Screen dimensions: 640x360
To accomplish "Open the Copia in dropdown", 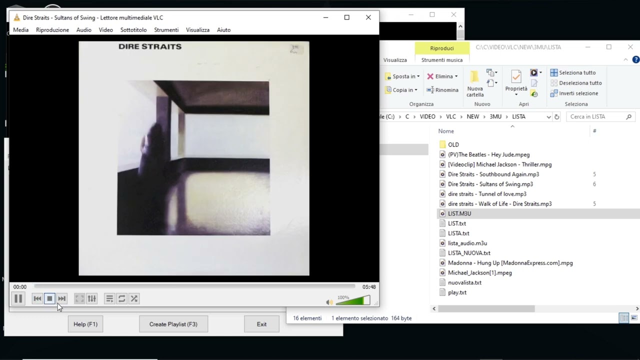I will (x=401, y=90).
